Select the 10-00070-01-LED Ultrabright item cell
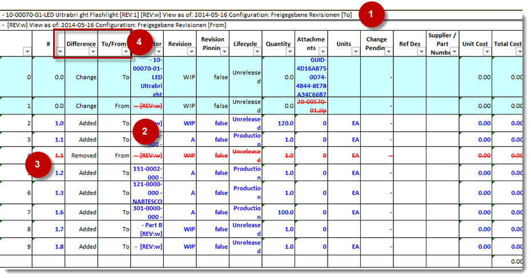 click(147, 77)
